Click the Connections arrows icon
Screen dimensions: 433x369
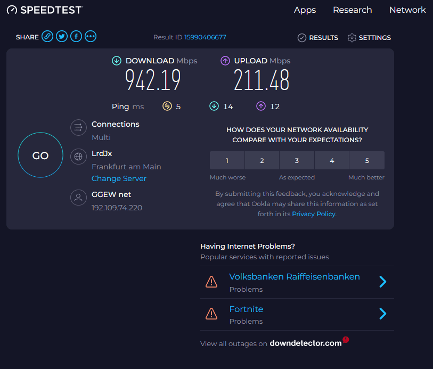coord(78,127)
